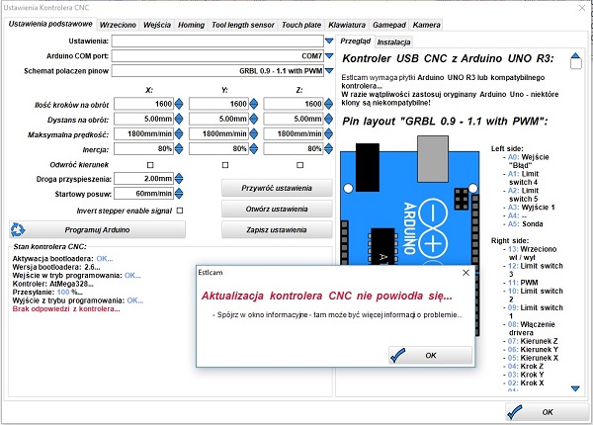The height and width of the screenshot is (425, 593).
Task: Click the Przesyłanie 100 % status line
Action: pyautogui.click(x=47, y=293)
